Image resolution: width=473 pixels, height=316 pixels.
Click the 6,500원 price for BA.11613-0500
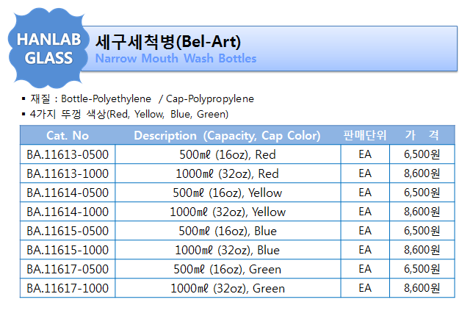(422, 154)
